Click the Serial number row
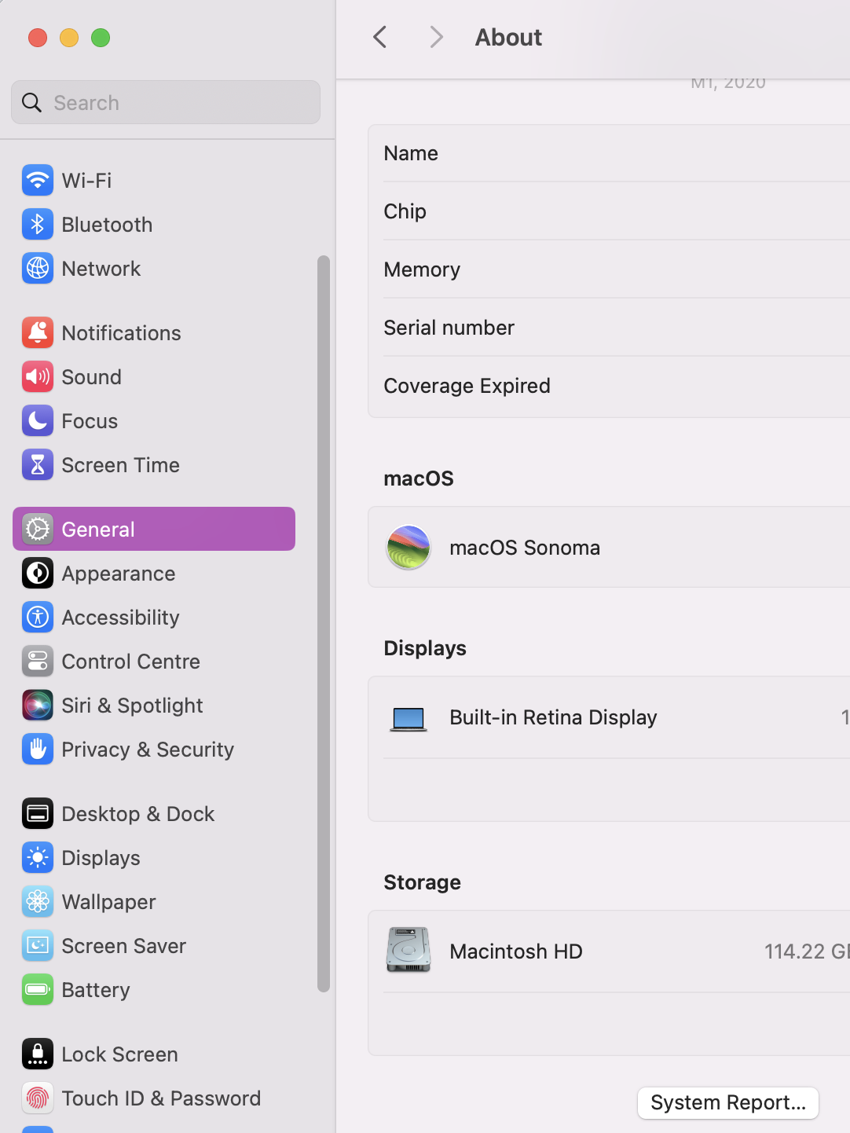 point(609,328)
